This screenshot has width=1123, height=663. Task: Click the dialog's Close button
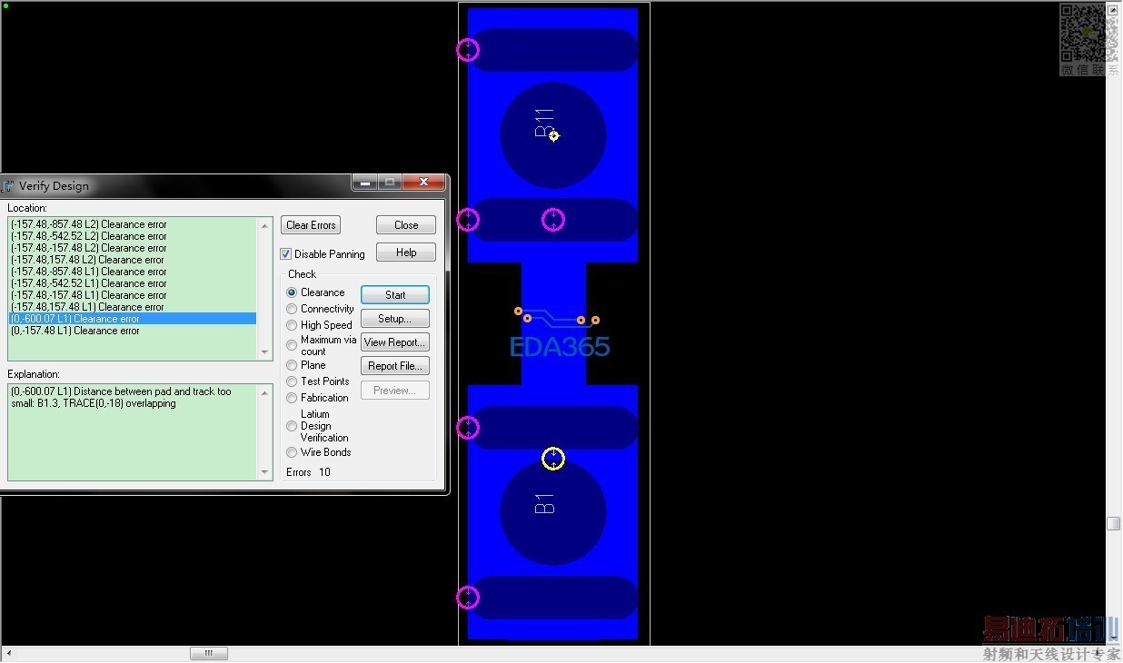[x=406, y=225]
